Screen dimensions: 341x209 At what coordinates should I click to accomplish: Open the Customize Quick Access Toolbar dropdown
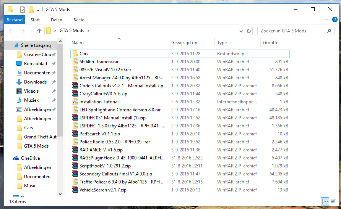(x=38, y=10)
